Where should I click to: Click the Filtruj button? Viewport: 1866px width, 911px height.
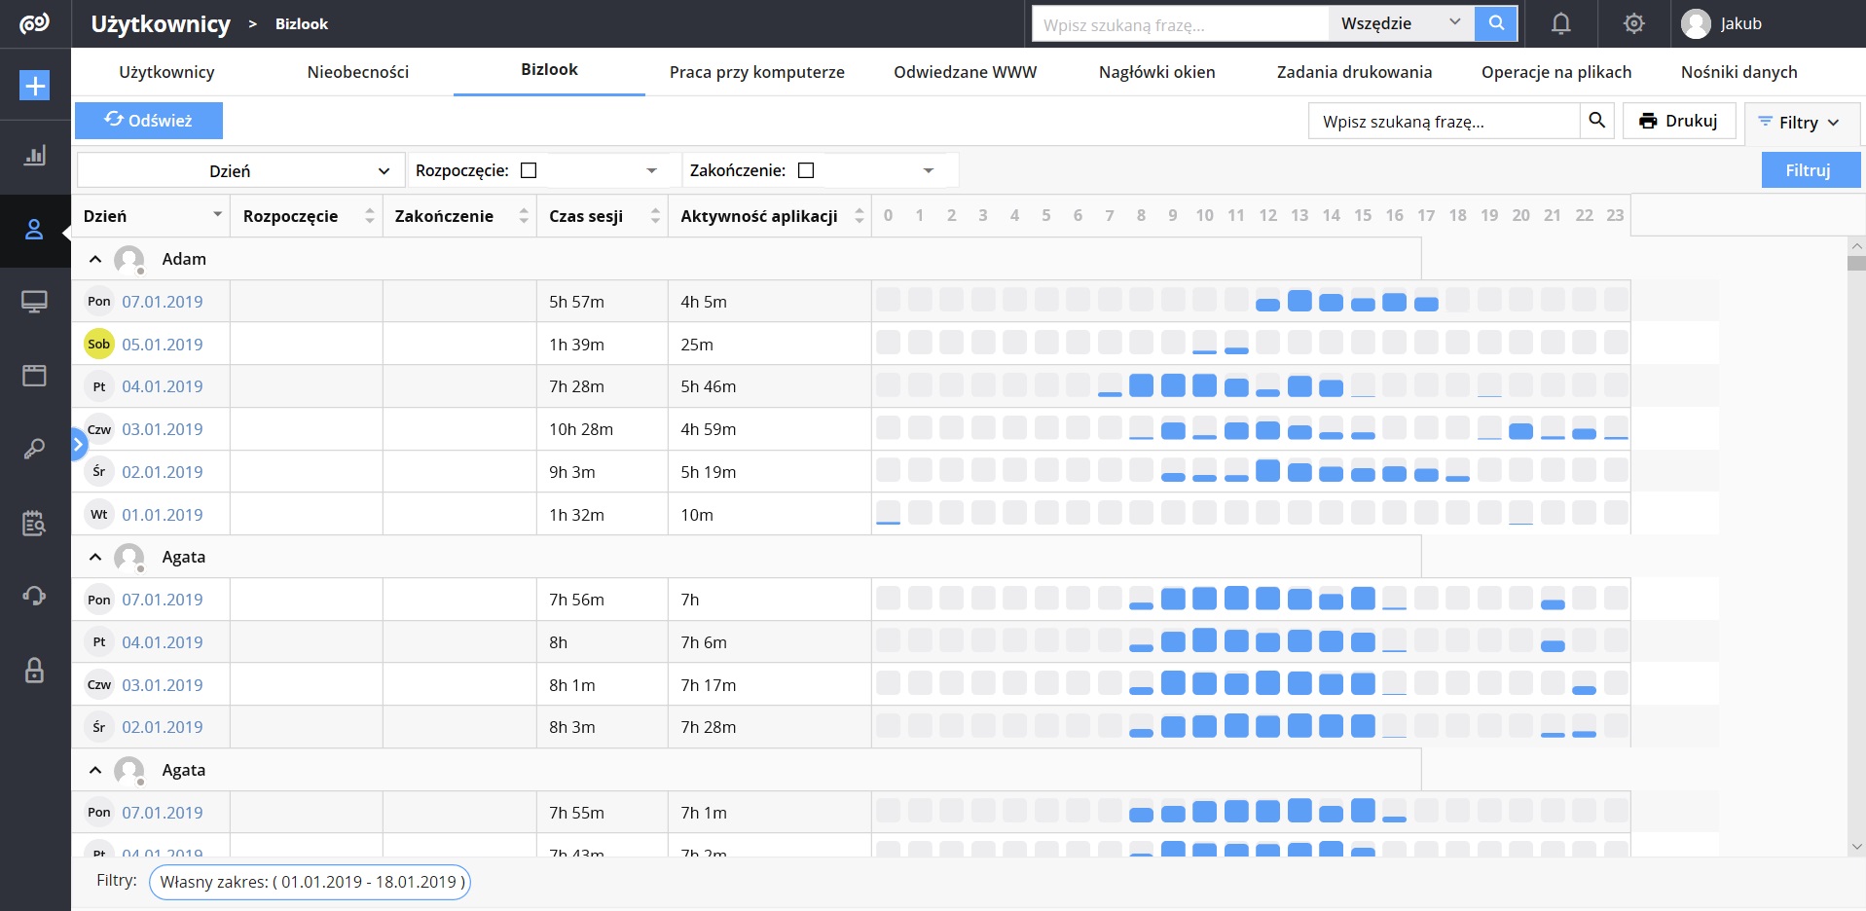click(x=1809, y=170)
